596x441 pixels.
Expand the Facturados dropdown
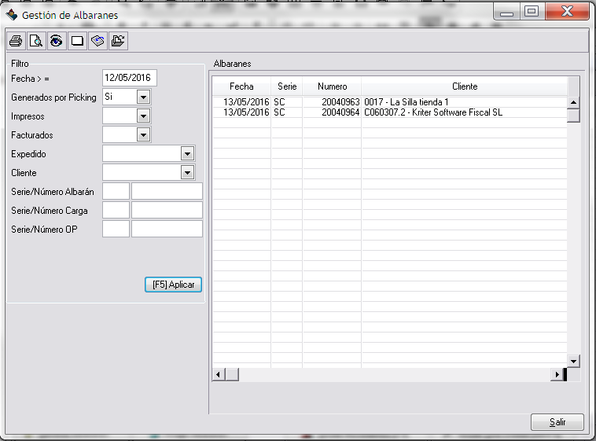[x=143, y=134]
